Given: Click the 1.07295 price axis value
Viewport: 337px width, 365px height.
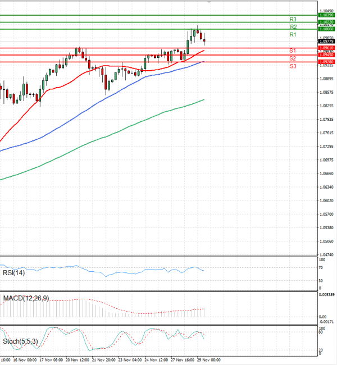Looking at the screenshot, I should click(326, 147).
